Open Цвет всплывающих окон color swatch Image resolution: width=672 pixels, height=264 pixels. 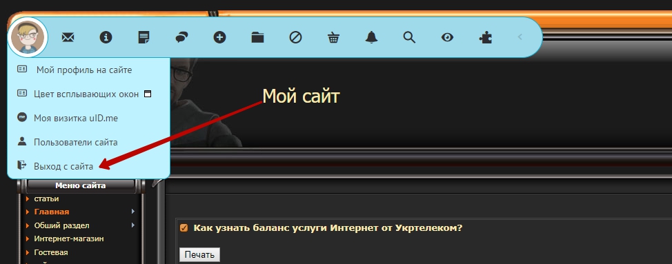(148, 94)
